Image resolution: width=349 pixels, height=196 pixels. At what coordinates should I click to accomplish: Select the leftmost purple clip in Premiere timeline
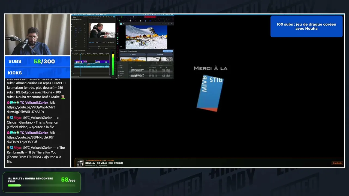point(77,62)
